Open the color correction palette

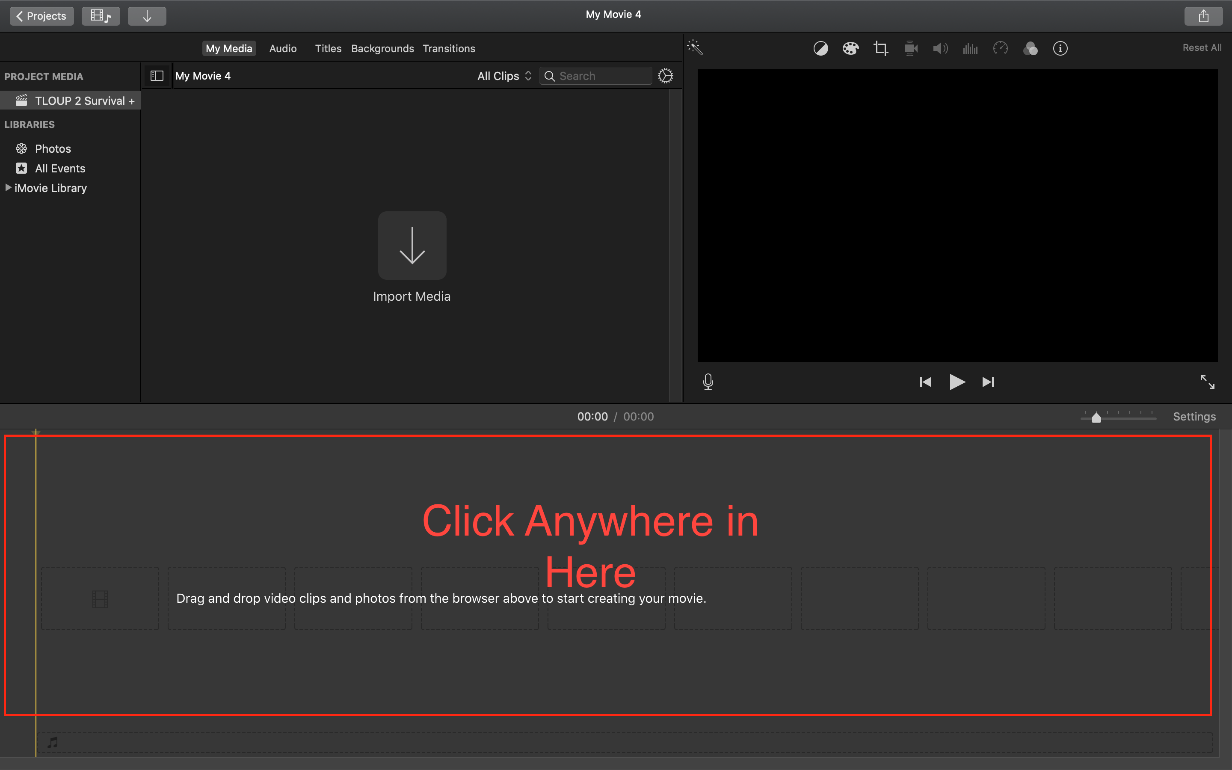pos(850,48)
